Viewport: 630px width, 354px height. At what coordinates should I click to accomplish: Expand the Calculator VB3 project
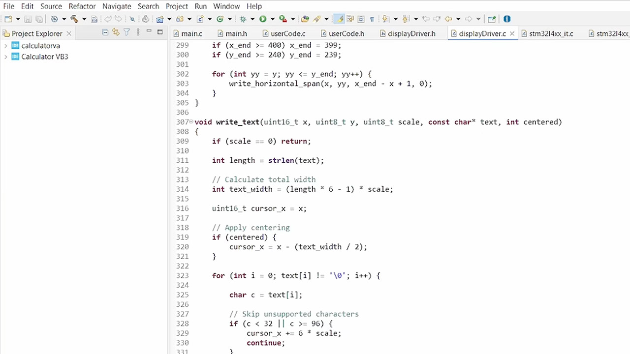coord(5,57)
